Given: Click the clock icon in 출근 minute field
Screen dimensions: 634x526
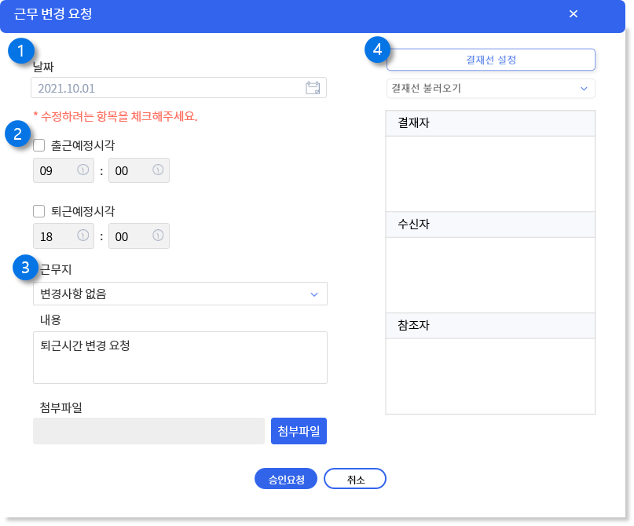Looking at the screenshot, I should [158, 170].
